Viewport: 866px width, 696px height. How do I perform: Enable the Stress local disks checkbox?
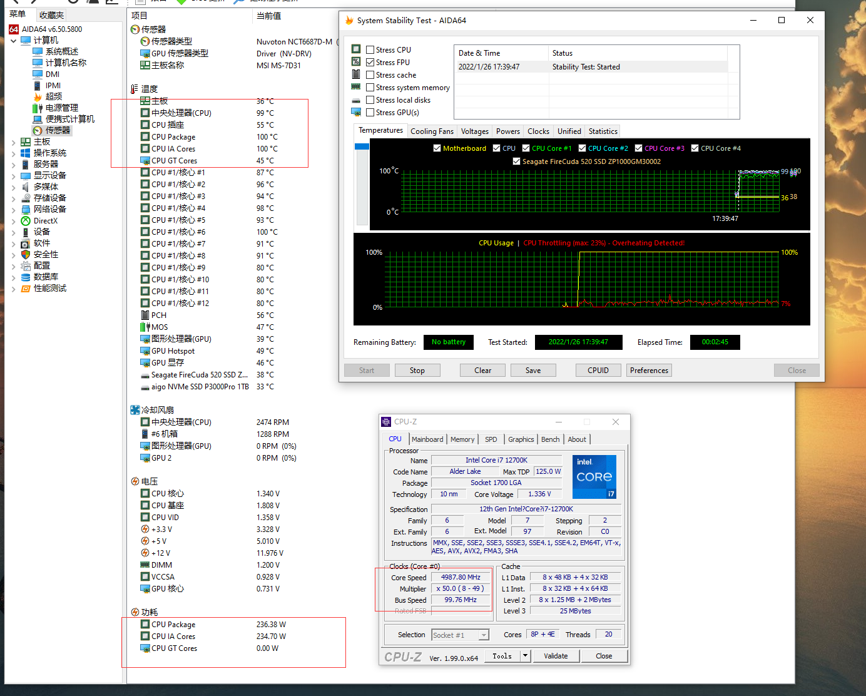click(x=370, y=100)
